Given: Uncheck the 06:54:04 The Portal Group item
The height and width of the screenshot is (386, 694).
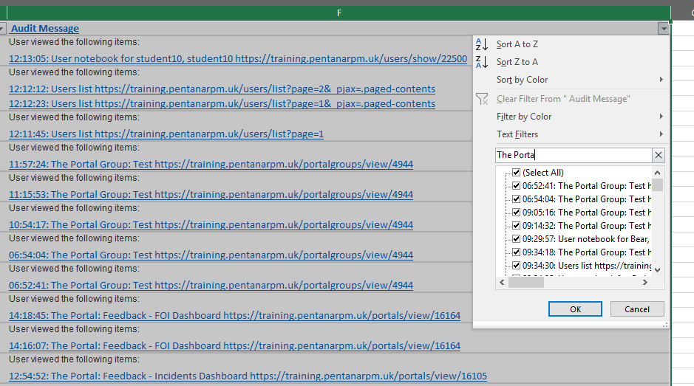Looking at the screenshot, I should click(516, 199).
